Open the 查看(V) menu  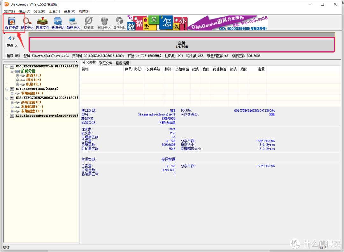click(x=69, y=11)
